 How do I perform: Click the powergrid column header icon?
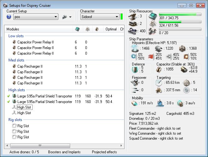point(88,29)
